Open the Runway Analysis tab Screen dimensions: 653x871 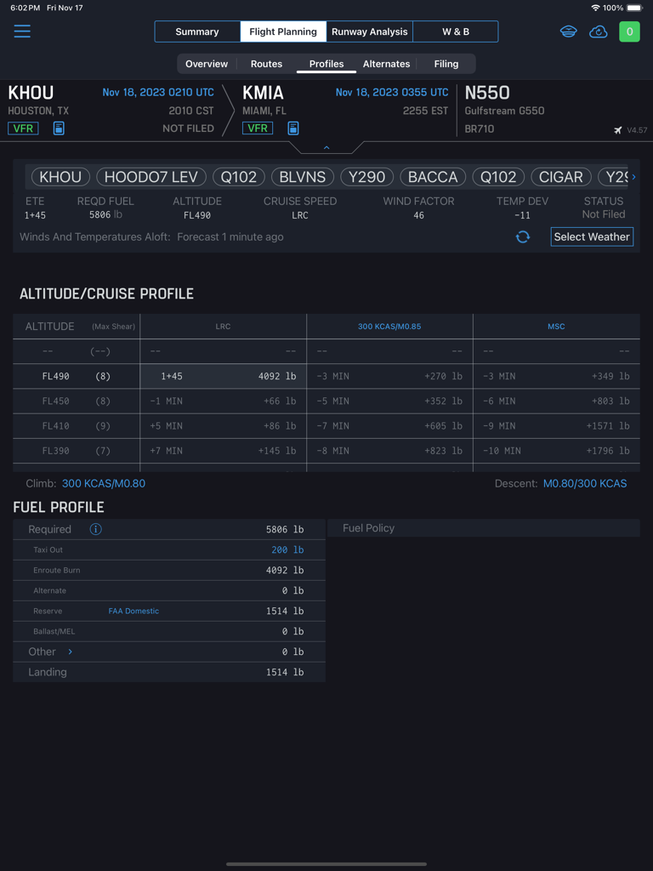pos(369,31)
